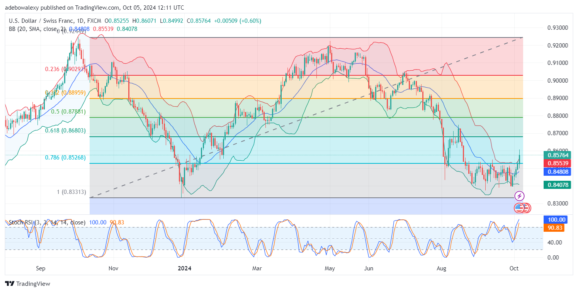Click the May date on the time axis
The image size is (578, 292).
(330, 268)
